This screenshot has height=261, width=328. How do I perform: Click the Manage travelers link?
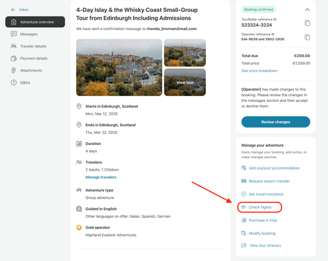(101, 177)
